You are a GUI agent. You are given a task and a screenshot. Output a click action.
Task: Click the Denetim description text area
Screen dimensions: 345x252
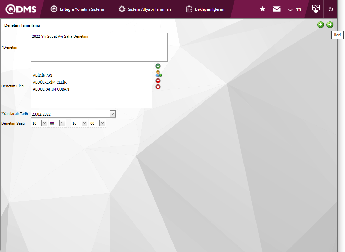[x=99, y=47]
